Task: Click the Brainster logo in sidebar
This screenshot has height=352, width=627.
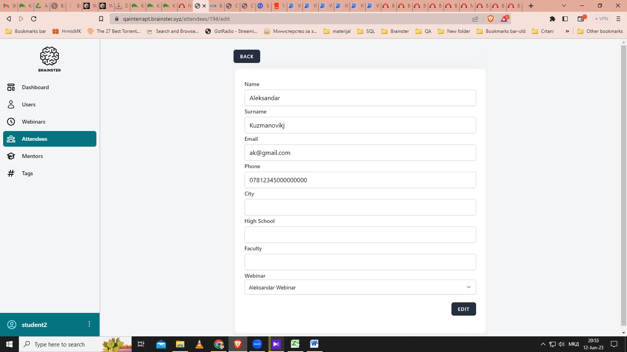Action: [49, 59]
